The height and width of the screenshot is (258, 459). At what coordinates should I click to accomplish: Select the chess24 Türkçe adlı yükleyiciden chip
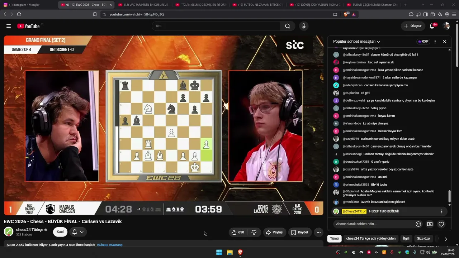click(x=371, y=238)
